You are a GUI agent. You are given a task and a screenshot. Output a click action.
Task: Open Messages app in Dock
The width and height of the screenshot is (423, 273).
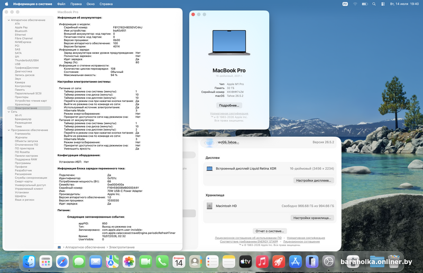click(79, 261)
